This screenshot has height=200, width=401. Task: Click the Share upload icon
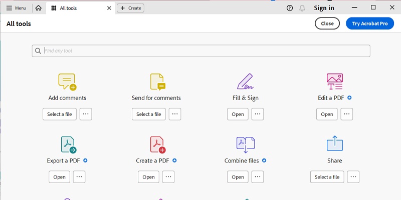pyautogui.click(x=334, y=143)
